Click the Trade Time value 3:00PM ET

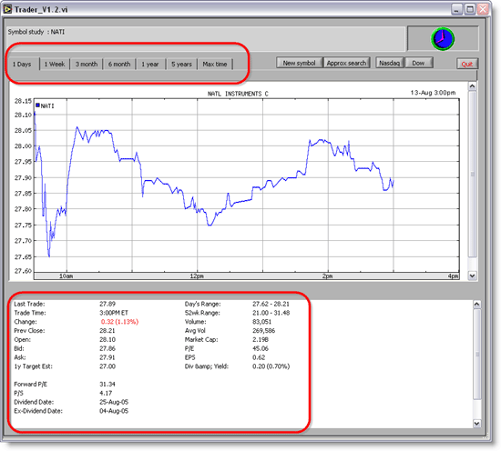pyautogui.click(x=114, y=313)
